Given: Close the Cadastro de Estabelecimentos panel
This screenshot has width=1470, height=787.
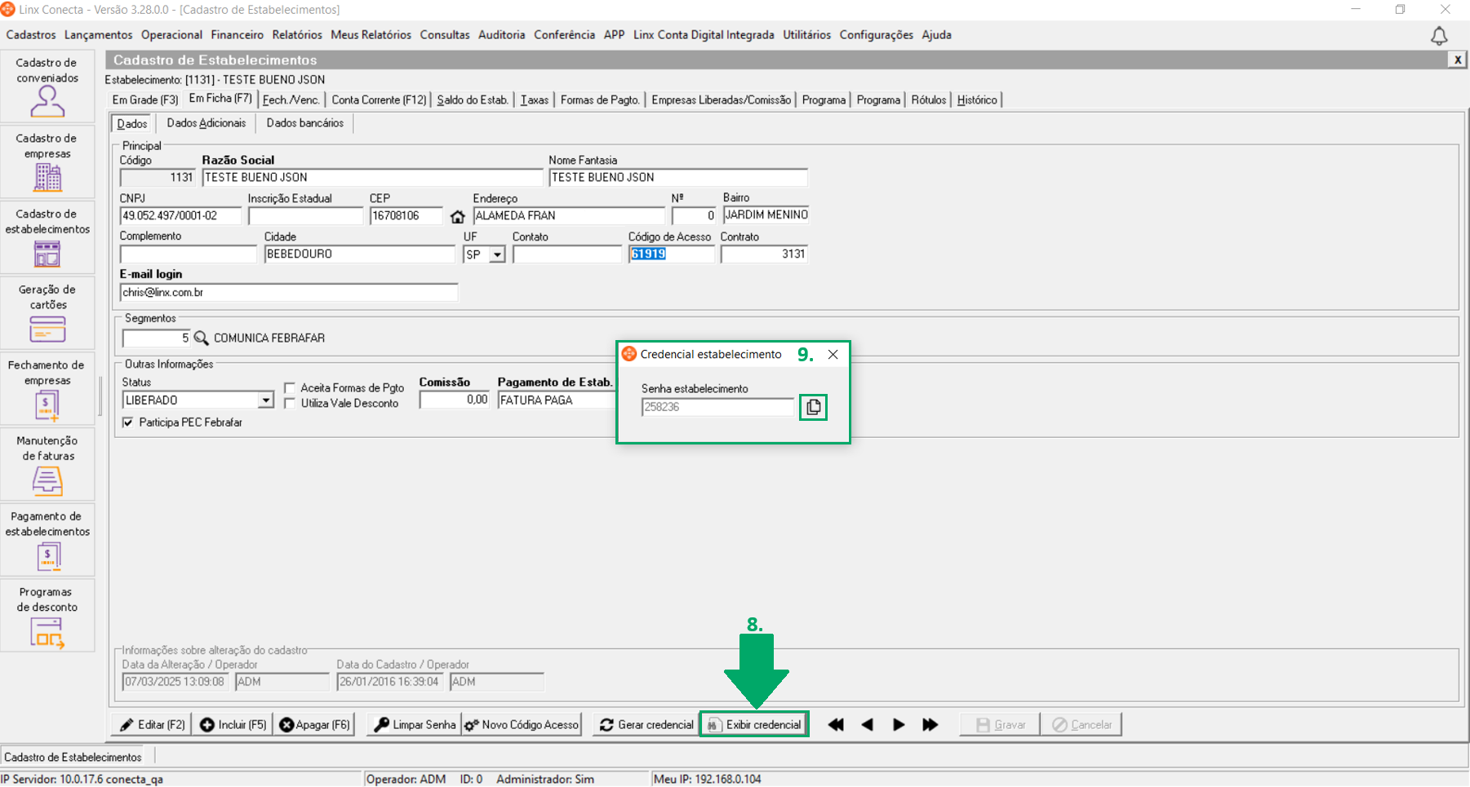Looking at the screenshot, I should [1457, 60].
